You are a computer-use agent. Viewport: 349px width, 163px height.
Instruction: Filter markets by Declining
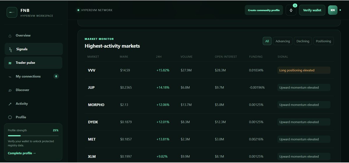303,41
